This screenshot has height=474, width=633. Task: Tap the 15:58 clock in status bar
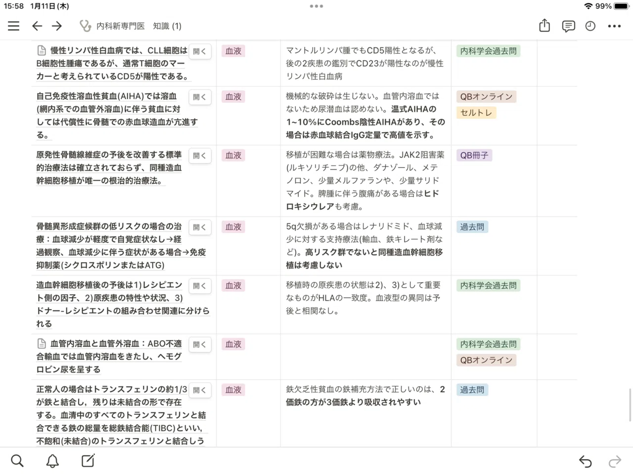pos(14,6)
